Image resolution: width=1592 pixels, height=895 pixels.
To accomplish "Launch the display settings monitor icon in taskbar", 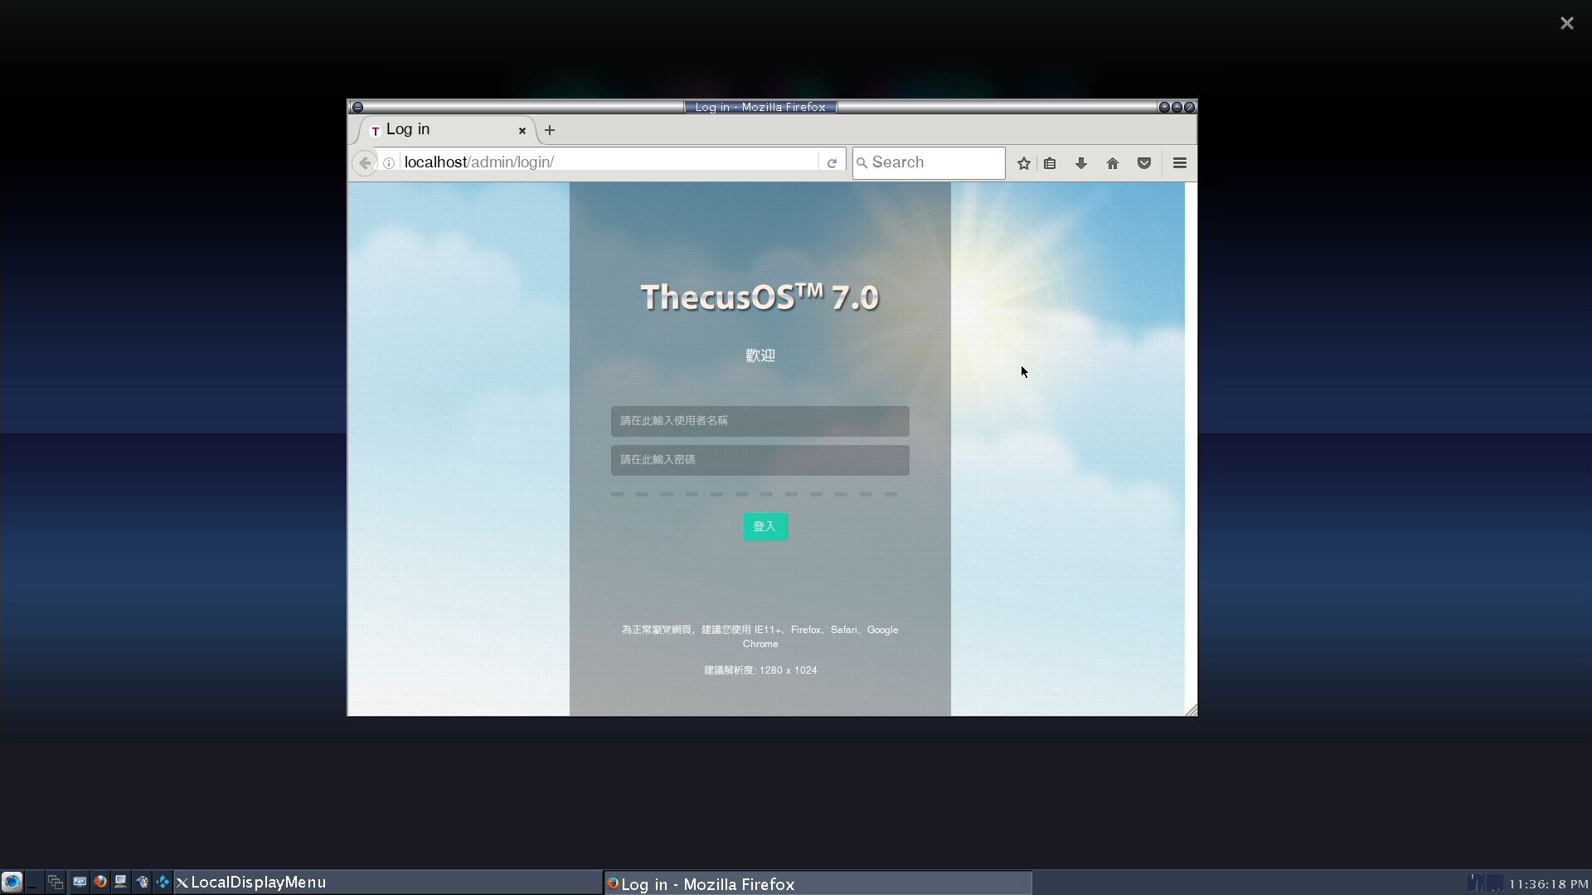I will (x=80, y=882).
